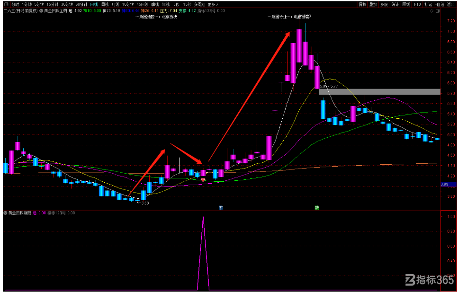Screen dimensions: 458x293
Task: Select the 60分钟 period
Action: (x=81, y=4)
